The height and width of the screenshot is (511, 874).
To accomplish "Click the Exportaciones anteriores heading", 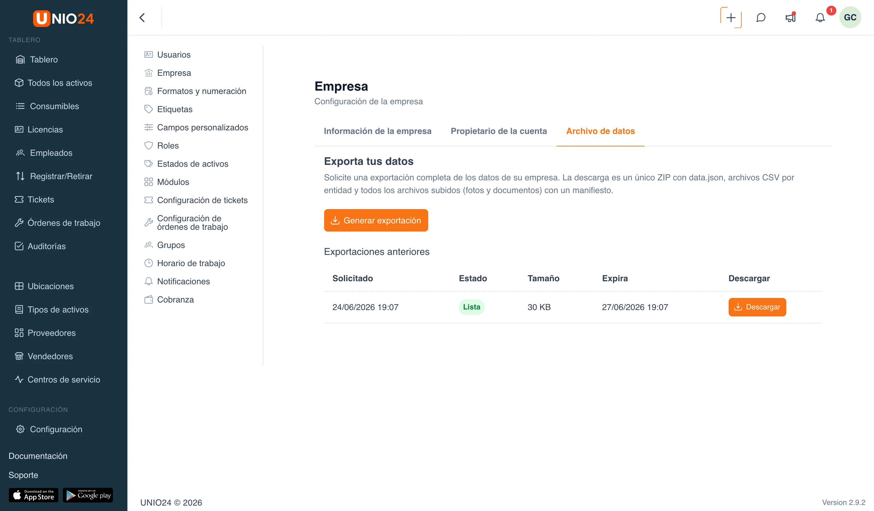I will click(376, 252).
